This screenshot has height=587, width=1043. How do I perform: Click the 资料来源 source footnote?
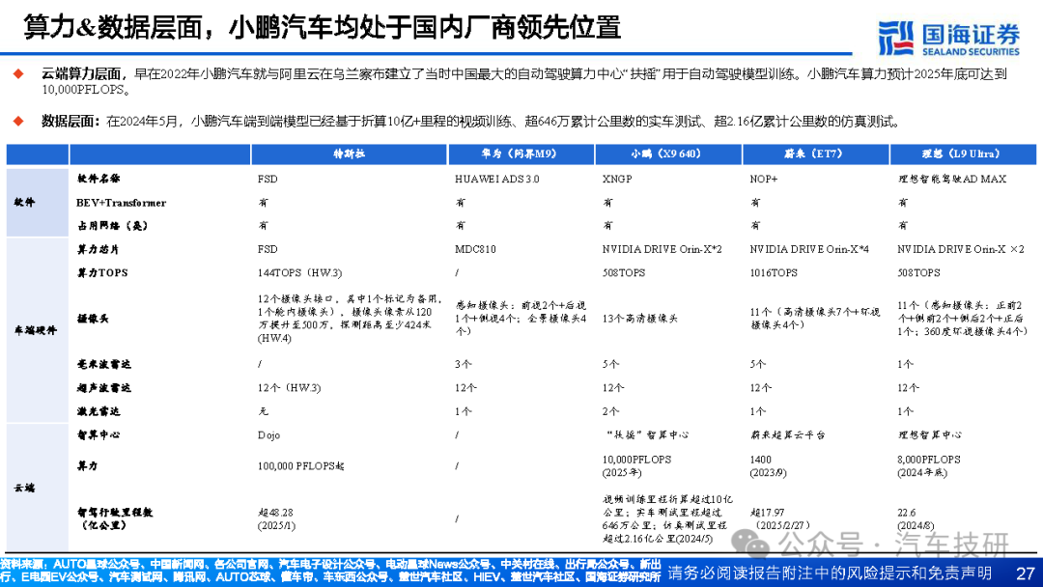tap(330, 571)
